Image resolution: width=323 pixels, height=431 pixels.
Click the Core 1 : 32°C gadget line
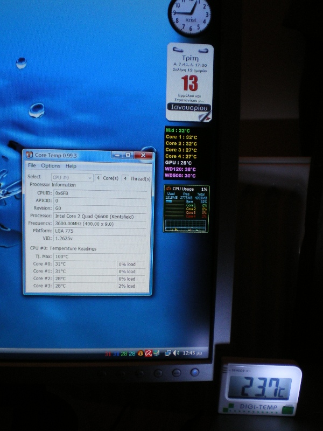pos(181,137)
